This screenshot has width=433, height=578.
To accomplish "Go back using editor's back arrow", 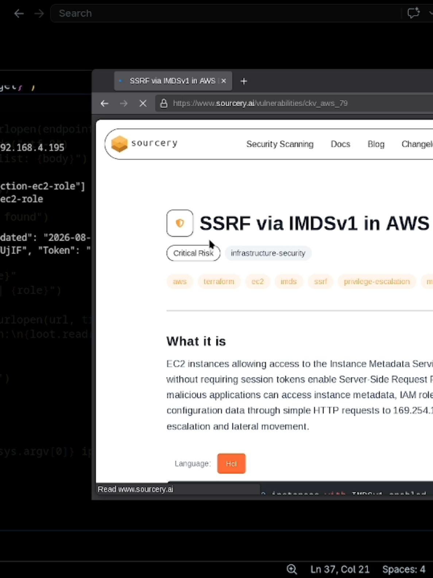I will pyautogui.click(x=19, y=14).
